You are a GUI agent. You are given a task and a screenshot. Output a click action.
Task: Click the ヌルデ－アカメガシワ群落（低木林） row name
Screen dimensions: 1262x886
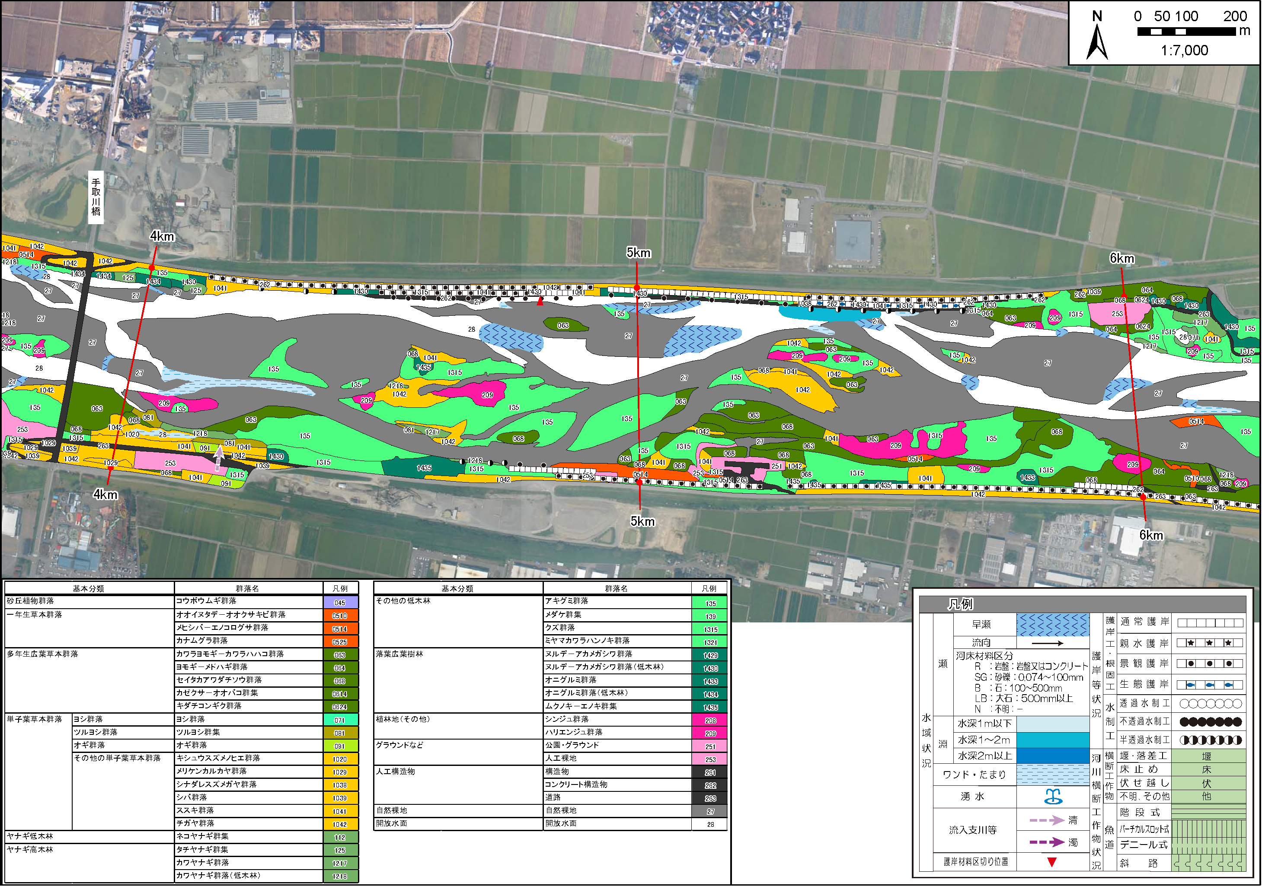tap(604, 667)
